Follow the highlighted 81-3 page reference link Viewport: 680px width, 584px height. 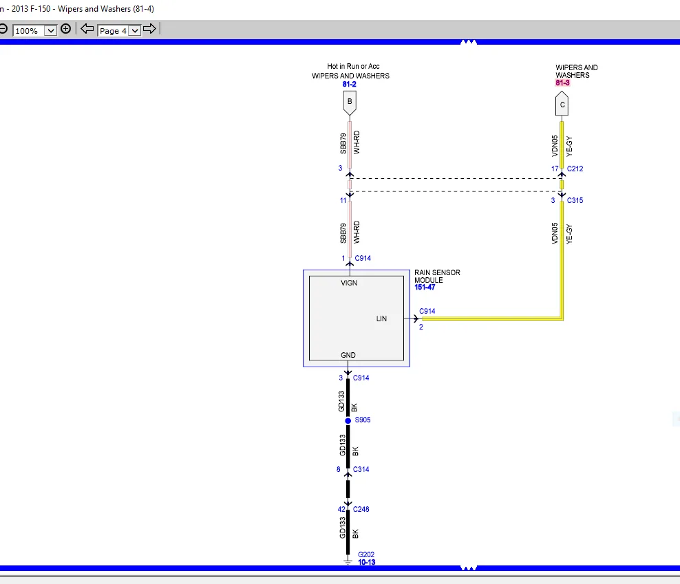(x=562, y=83)
